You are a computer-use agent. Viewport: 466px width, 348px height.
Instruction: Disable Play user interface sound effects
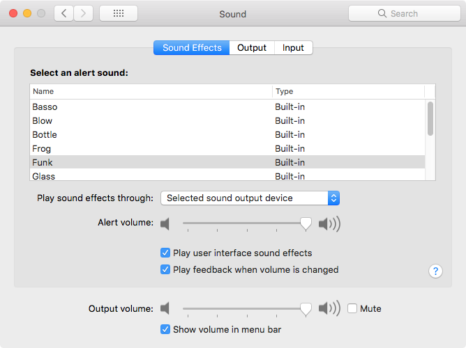[x=165, y=253]
